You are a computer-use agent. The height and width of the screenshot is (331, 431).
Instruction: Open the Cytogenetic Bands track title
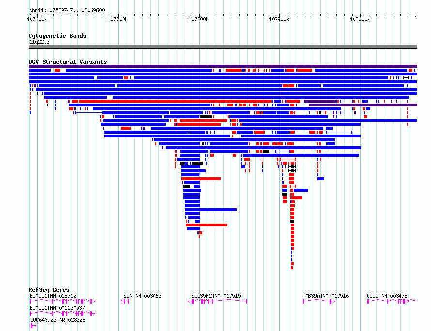58,36
